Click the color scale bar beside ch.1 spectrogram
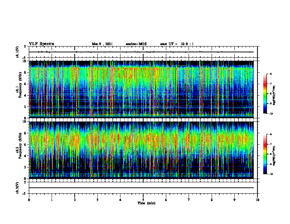This screenshot has height=224, width=290. pyautogui.click(x=265, y=94)
